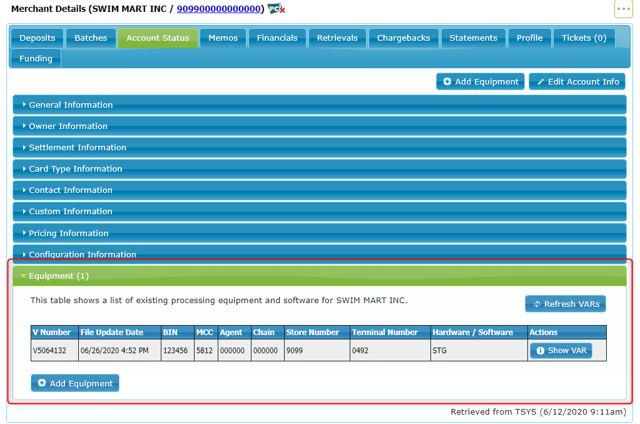Open the Statements tab
Image resolution: width=640 pixels, height=424 pixels.
474,38
